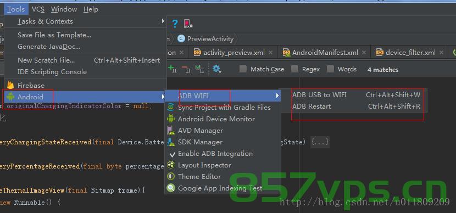The width and height of the screenshot is (456, 213).
Task: Click the pink device toolbar icon
Action: pyautogui.click(x=188, y=24)
